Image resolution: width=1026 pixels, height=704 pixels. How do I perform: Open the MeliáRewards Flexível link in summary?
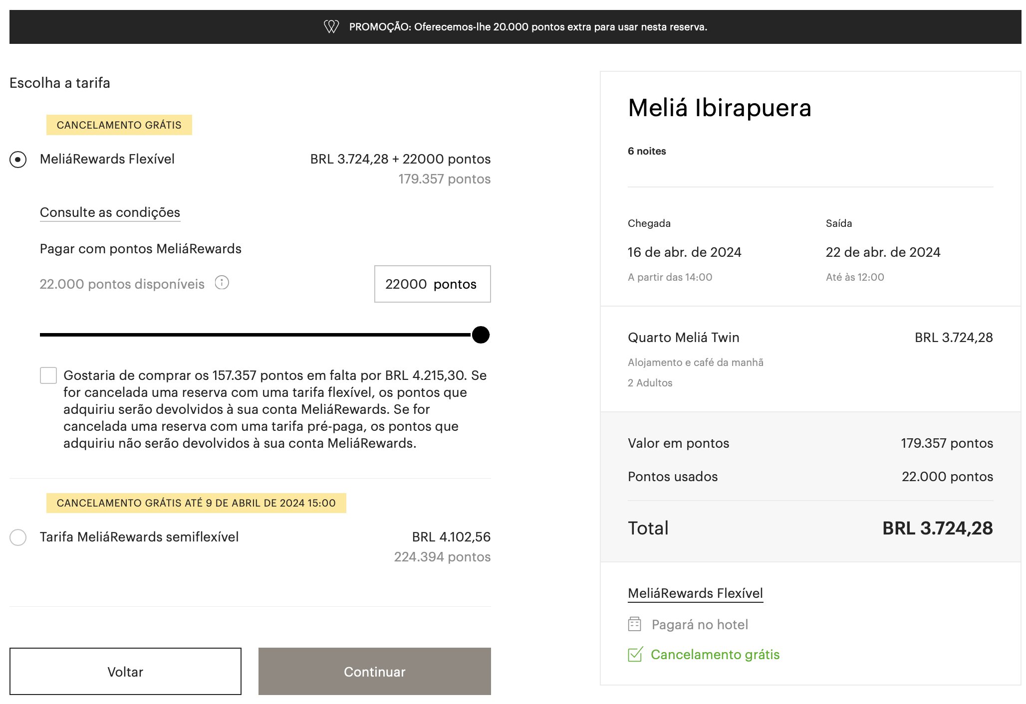pyautogui.click(x=695, y=593)
